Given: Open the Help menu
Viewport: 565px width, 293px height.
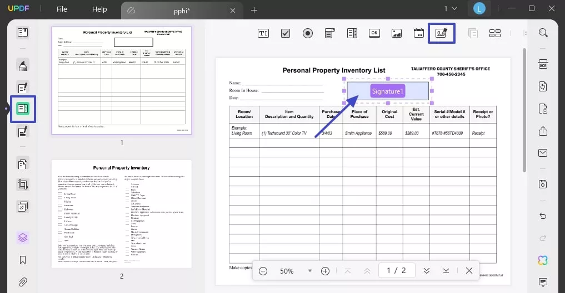Looking at the screenshot, I should 99,9.
